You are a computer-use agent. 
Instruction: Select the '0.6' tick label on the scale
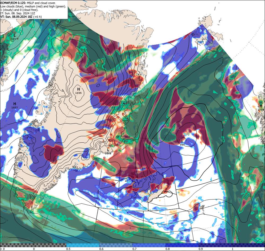coord(101,249)
